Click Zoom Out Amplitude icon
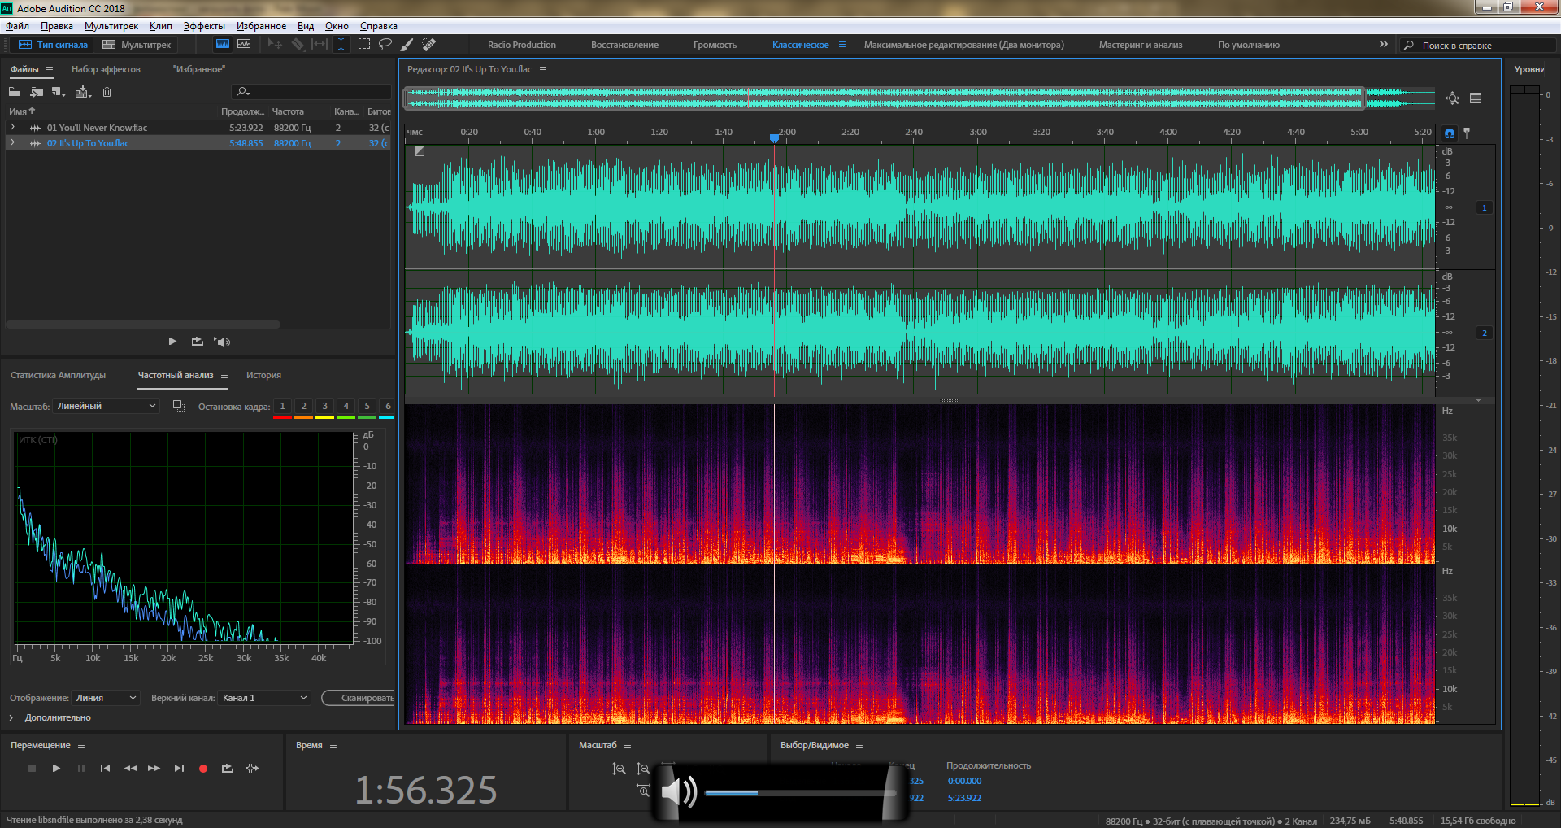The height and width of the screenshot is (828, 1561). 643,769
